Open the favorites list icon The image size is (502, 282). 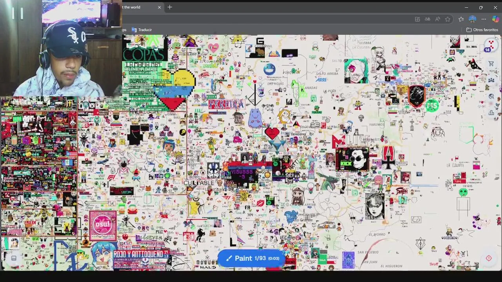pyautogui.click(x=461, y=19)
